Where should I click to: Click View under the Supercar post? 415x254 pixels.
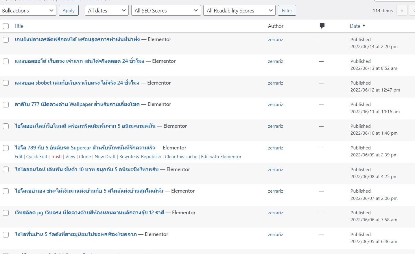(70, 156)
